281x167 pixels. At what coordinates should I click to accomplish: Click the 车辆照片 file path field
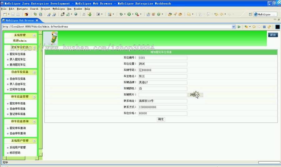(163, 95)
